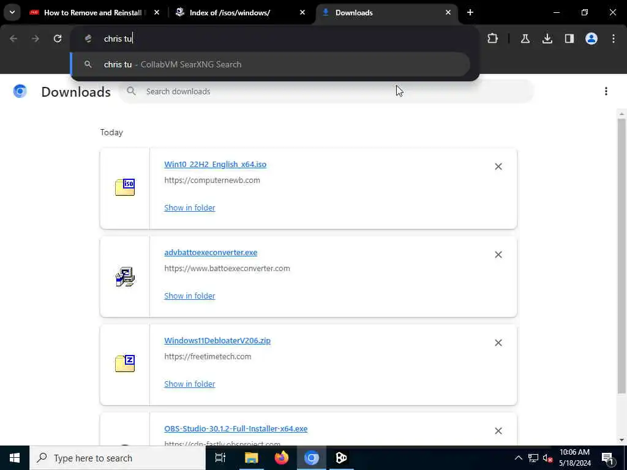Click the advbattoexeconverter installer icon

coord(125,277)
